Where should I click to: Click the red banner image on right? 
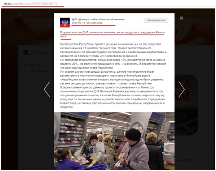[186, 105]
